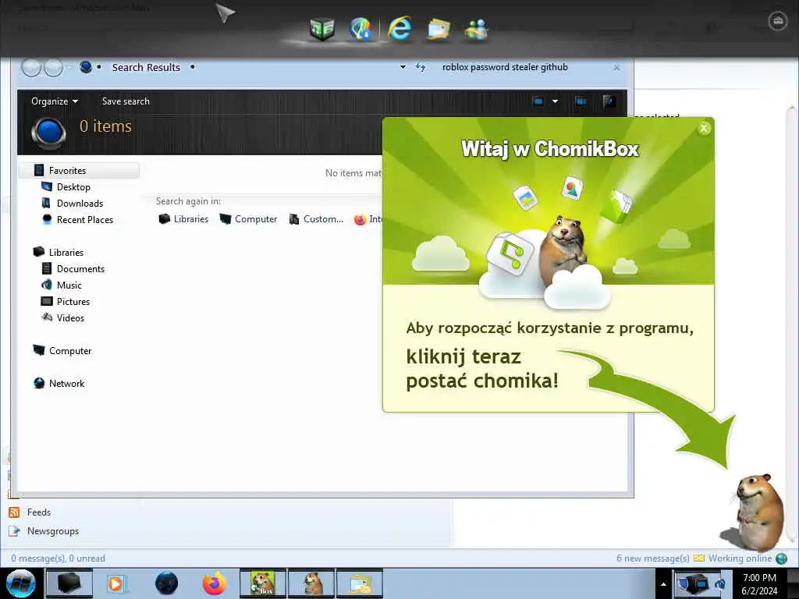Viewport: 799px width, 599px height.
Task: Open help icon in explorer toolbar
Action: click(x=609, y=101)
